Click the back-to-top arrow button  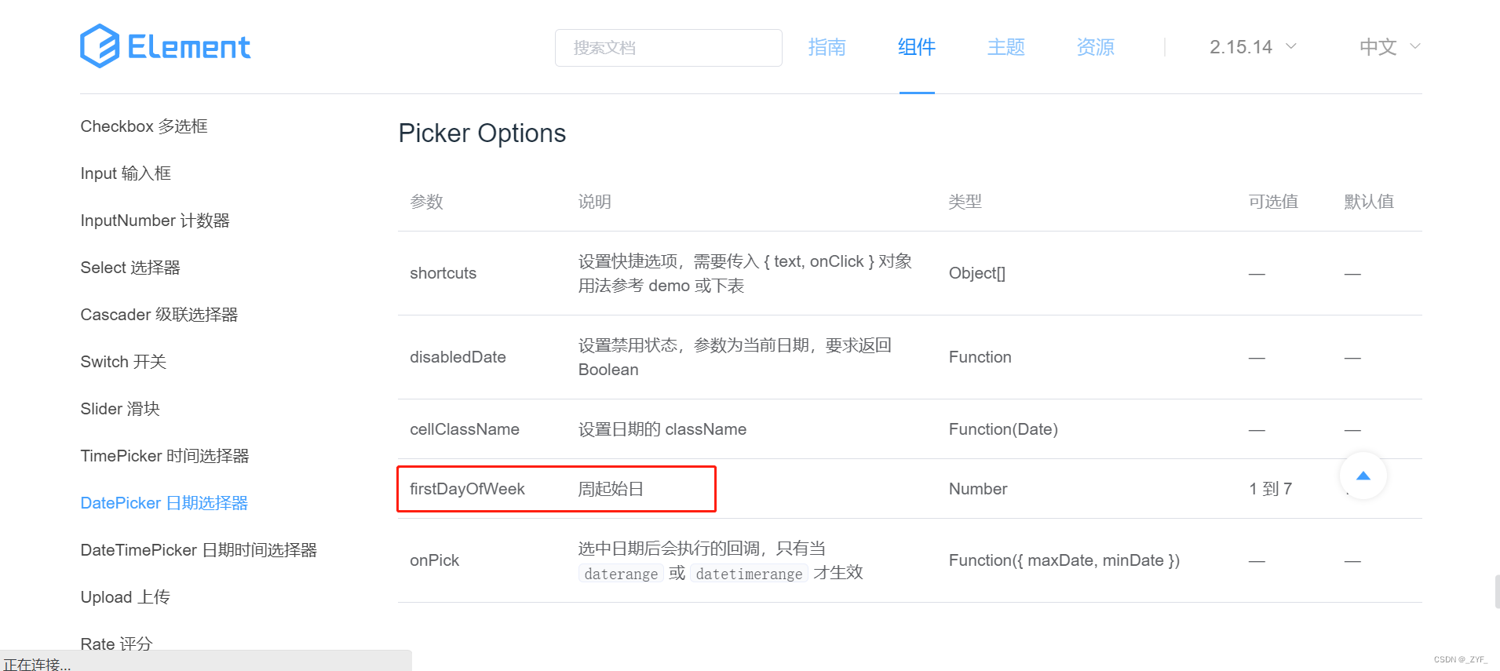coord(1363,476)
